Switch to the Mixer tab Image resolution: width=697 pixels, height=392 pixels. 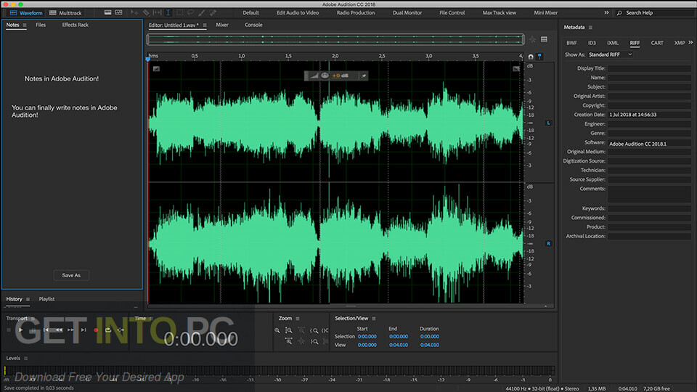(222, 25)
